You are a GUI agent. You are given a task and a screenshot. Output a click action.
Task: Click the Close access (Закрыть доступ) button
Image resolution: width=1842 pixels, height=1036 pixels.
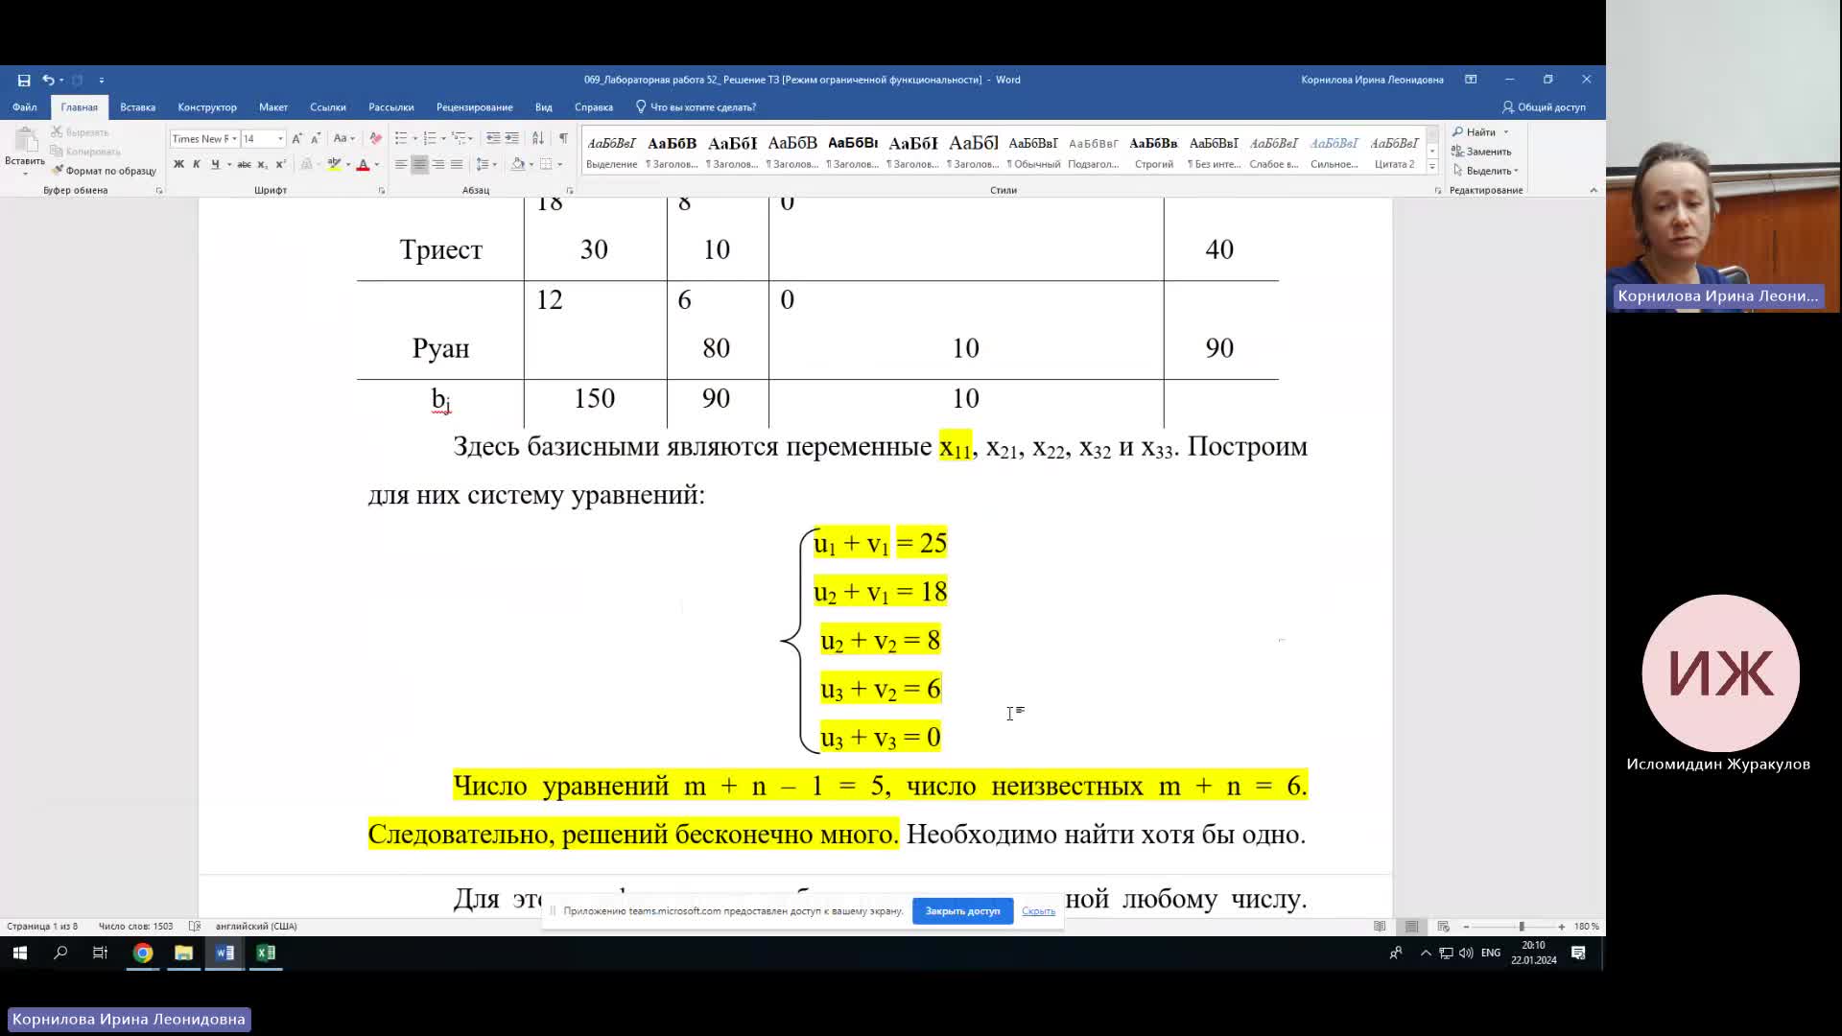pyautogui.click(x=962, y=910)
